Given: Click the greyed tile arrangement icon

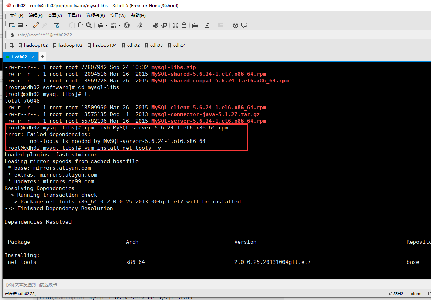Looking at the screenshot, I should 220,25.
